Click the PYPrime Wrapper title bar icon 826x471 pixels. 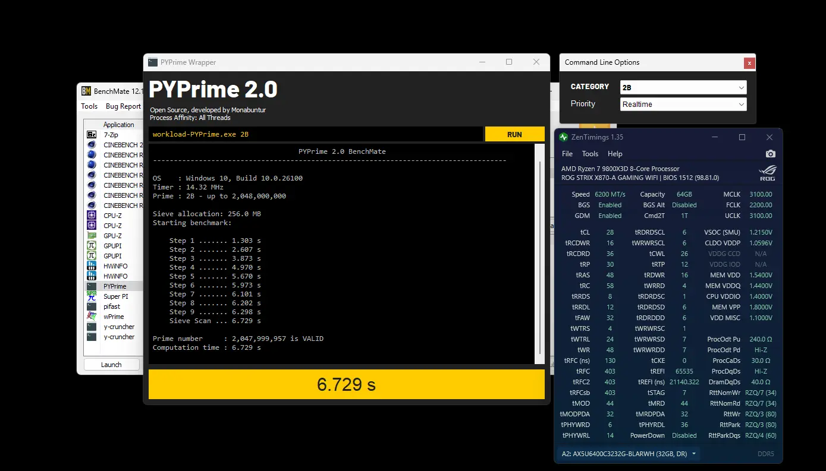point(153,62)
